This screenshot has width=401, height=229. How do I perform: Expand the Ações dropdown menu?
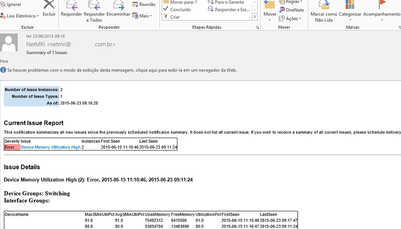291,19
